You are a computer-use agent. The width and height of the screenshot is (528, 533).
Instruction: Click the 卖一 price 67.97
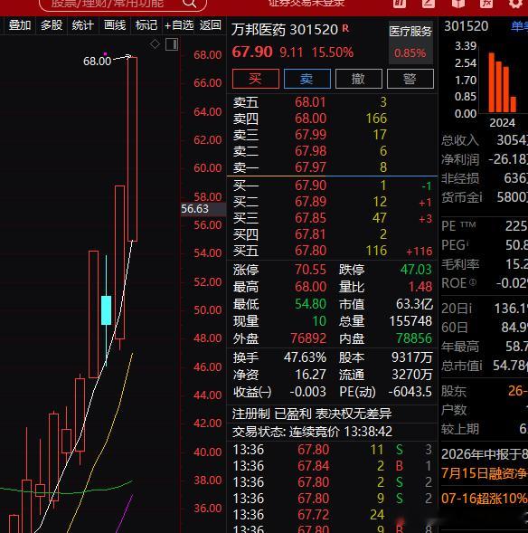tap(310, 167)
